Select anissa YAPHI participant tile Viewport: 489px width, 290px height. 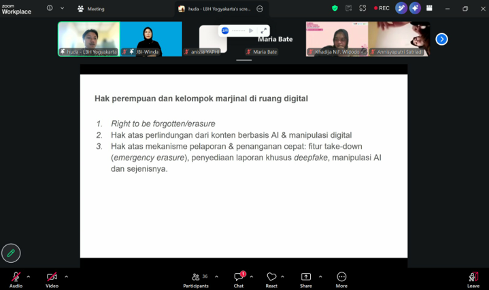[x=213, y=39]
